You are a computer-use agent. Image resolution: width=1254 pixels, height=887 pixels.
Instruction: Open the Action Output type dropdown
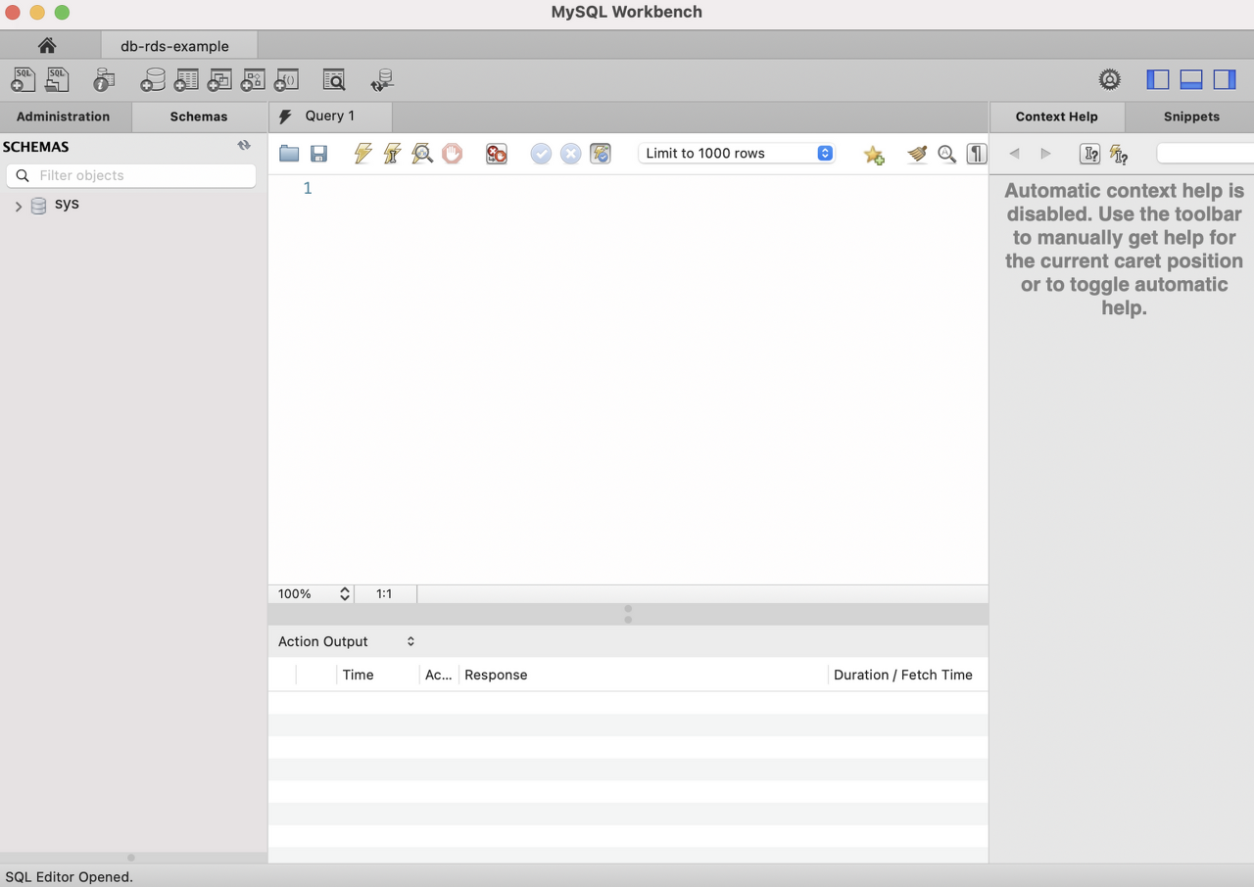click(x=347, y=641)
